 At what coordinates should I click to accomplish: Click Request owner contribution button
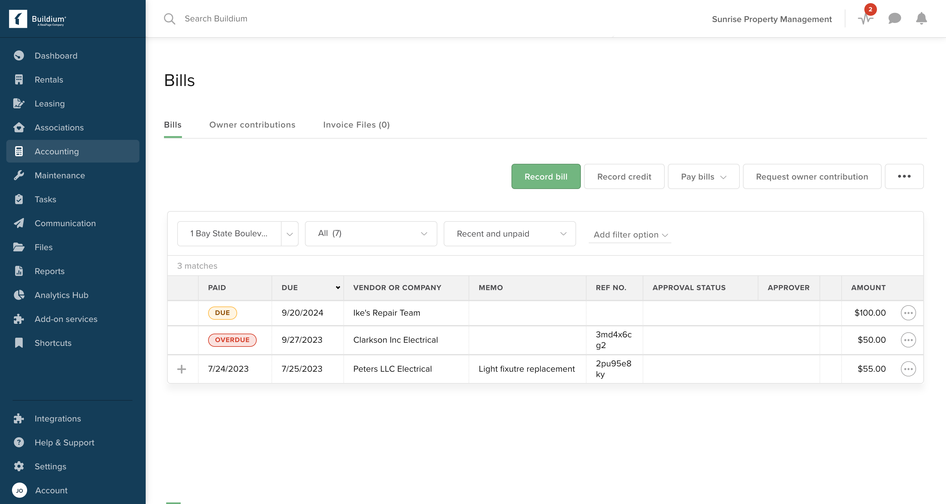811,177
